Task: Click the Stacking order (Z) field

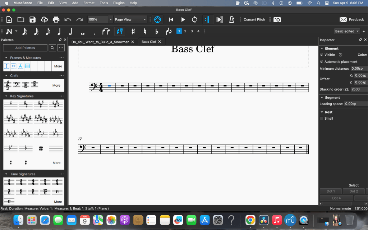Action: point(359,89)
